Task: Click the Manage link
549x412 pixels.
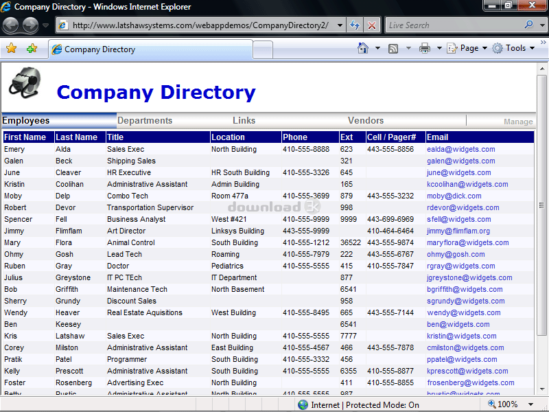Action: click(518, 122)
